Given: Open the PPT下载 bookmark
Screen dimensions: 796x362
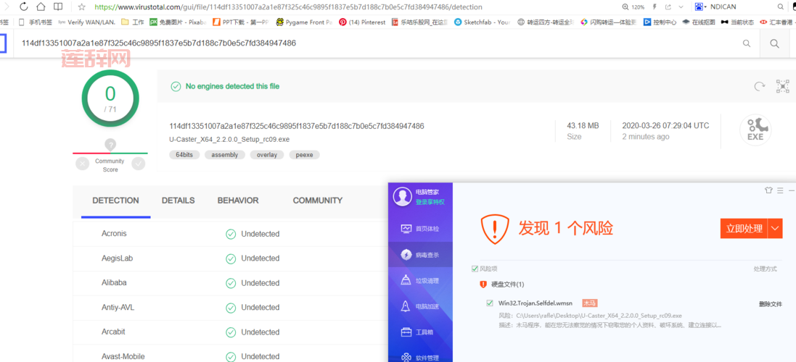Looking at the screenshot, I should pyautogui.click(x=241, y=22).
